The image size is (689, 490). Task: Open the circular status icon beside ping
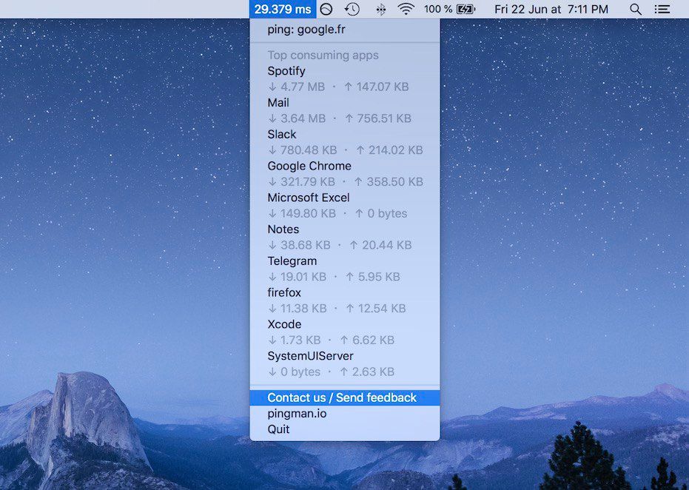326,9
